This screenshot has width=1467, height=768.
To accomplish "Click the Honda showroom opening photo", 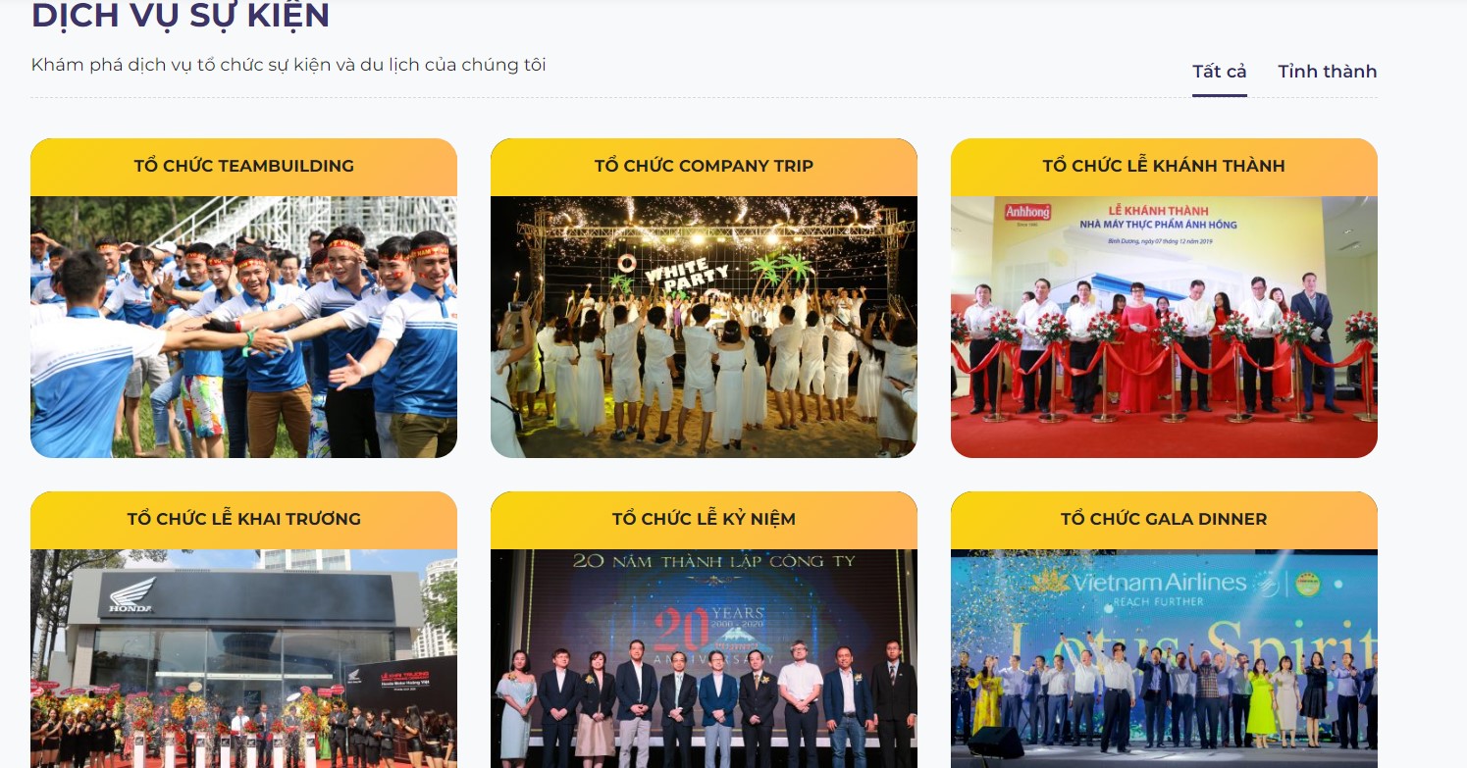I will pos(243,658).
